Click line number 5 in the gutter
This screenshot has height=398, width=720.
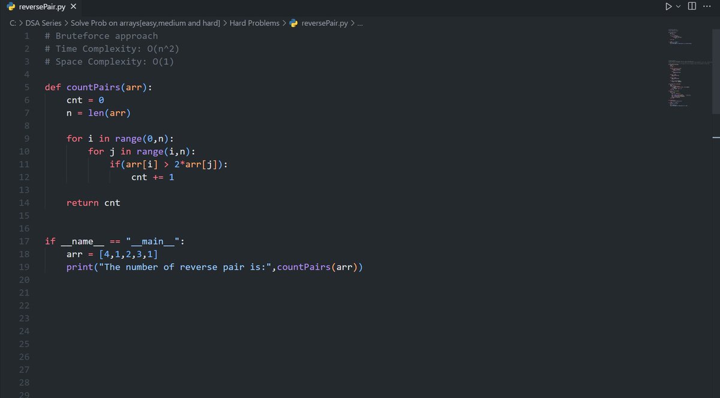(x=27, y=87)
